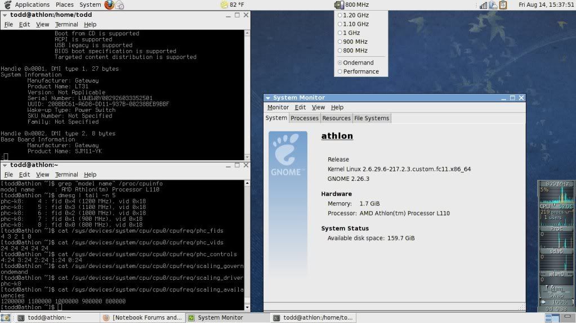Image resolution: width=576 pixels, height=323 pixels.
Task: Click the GNOME logo in System Monitor
Action: click(x=288, y=154)
